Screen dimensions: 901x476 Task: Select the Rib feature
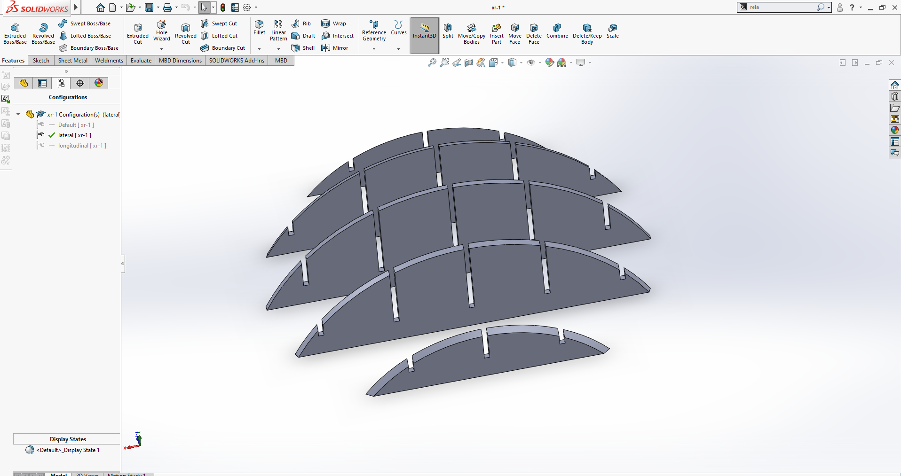pyautogui.click(x=301, y=23)
